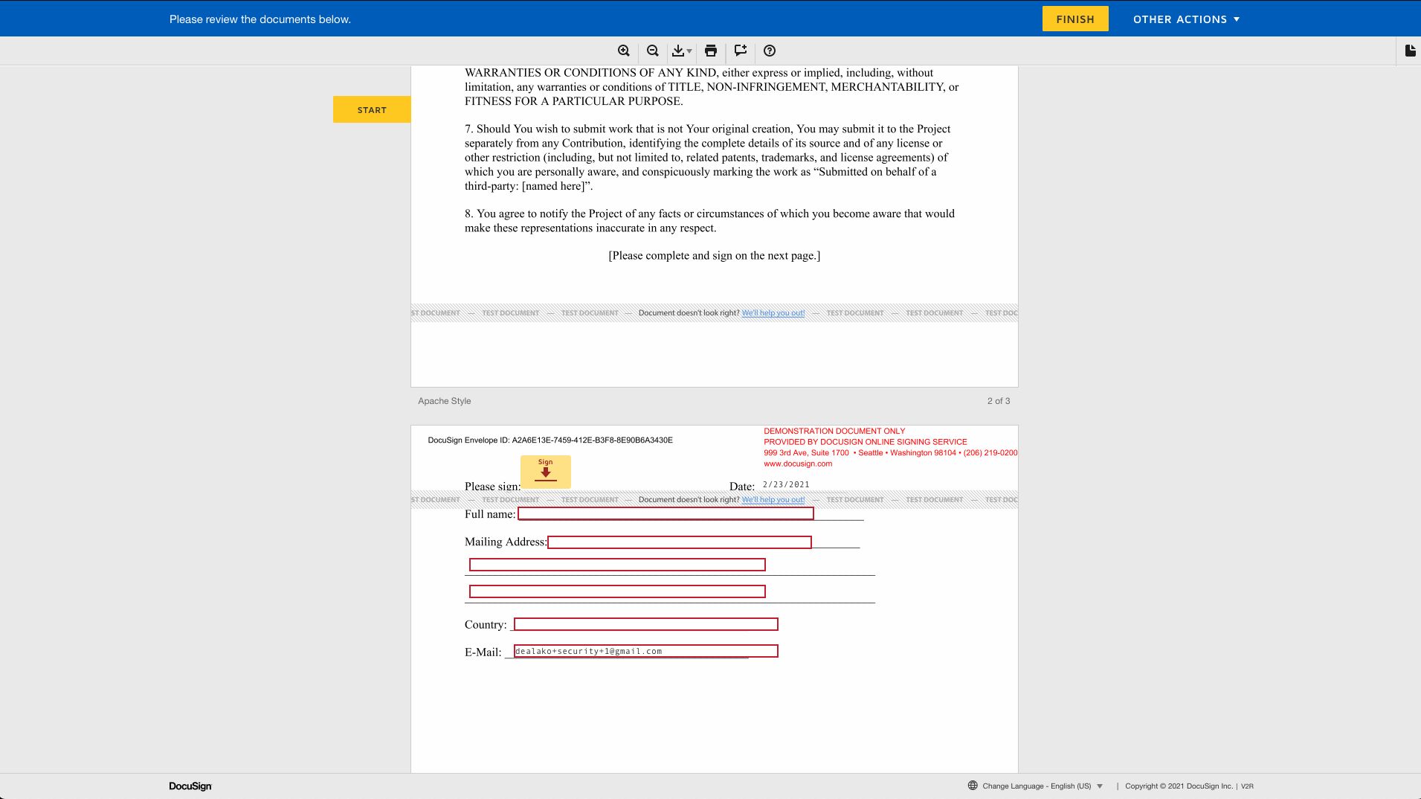The width and height of the screenshot is (1421, 799).
Task: Click the DocuSign Envelope ID text
Action: [550, 440]
